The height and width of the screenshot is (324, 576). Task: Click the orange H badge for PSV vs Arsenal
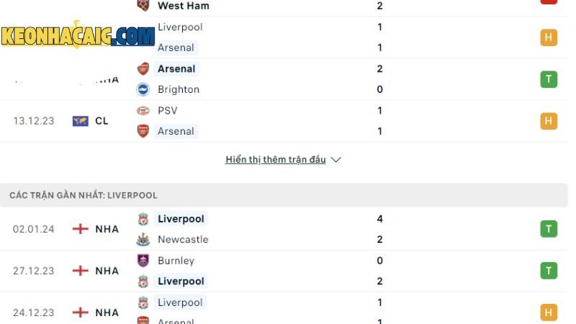[x=549, y=121]
